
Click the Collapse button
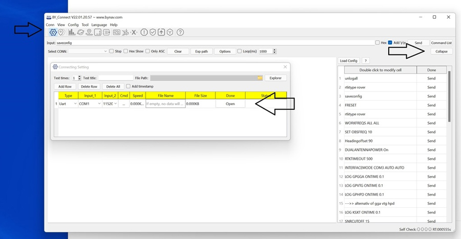click(442, 52)
